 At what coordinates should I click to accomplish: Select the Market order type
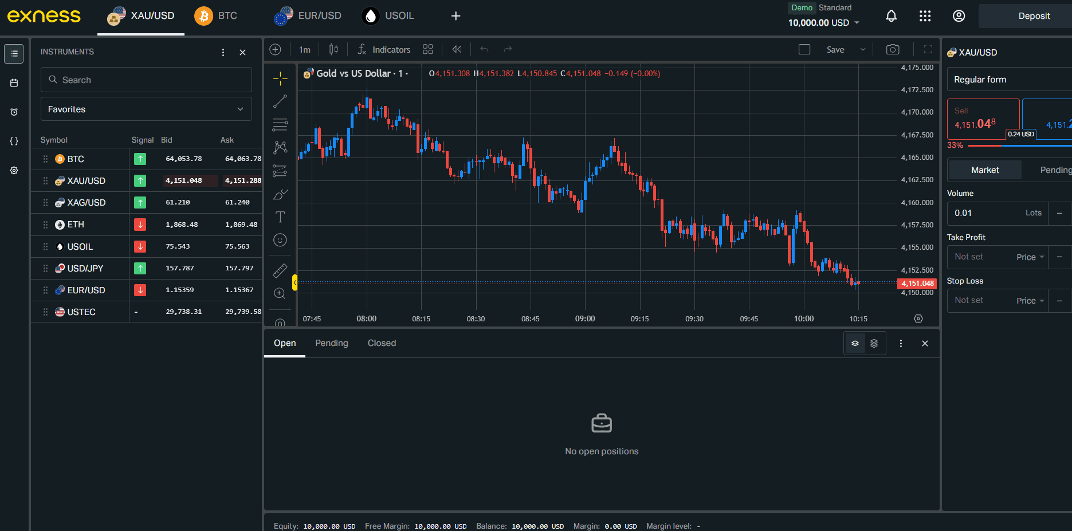pyautogui.click(x=985, y=170)
